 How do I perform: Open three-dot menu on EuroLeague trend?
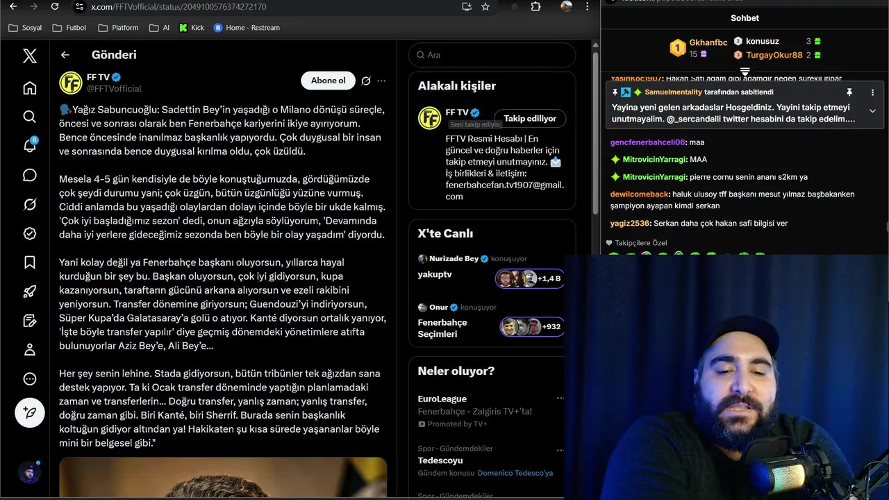click(560, 399)
